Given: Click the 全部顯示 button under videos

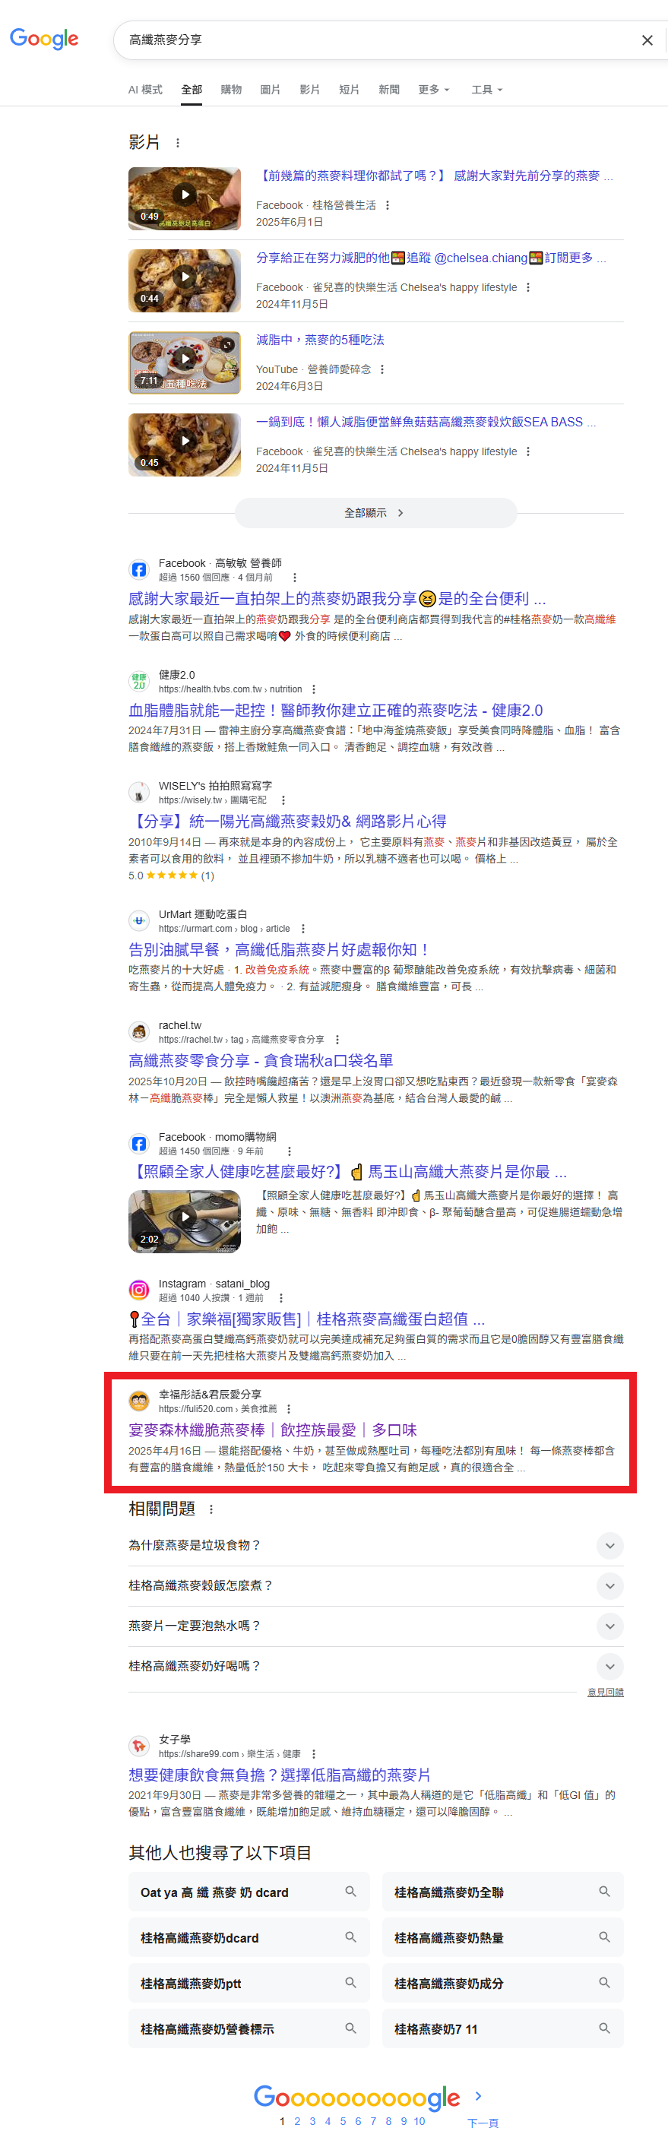Looking at the screenshot, I should [x=375, y=512].
